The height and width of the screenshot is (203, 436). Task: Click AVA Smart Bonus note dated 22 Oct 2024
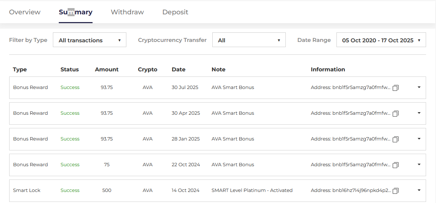(x=233, y=165)
